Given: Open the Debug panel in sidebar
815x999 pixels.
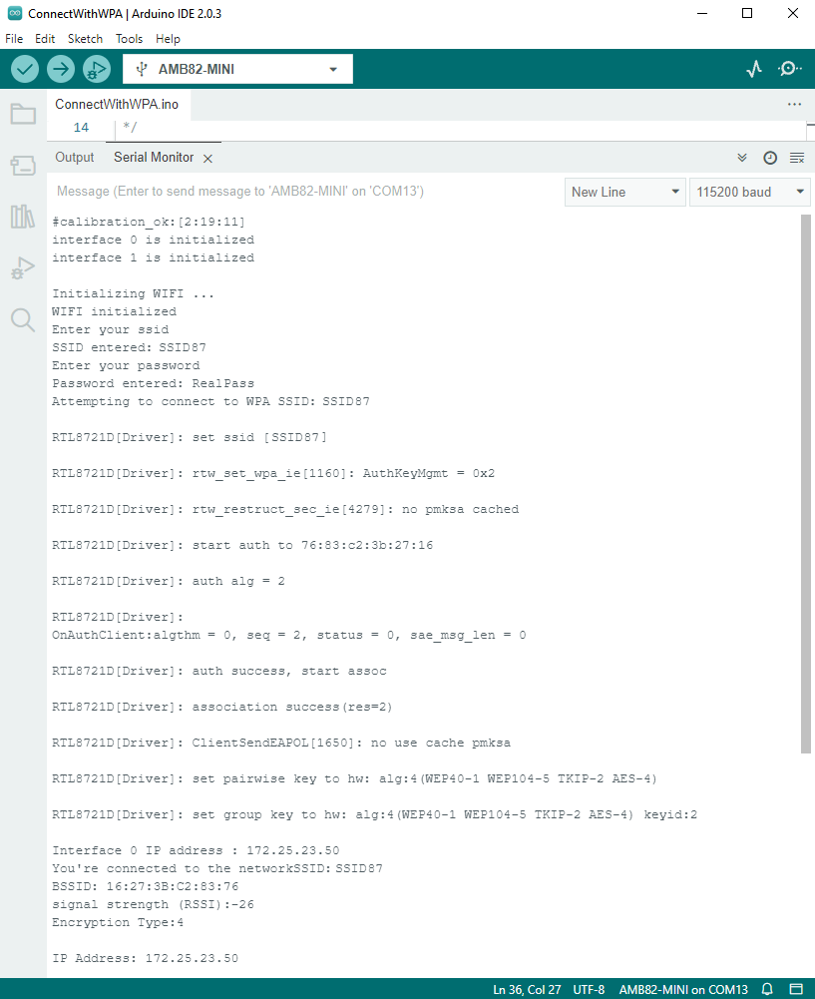Looking at the screenshot, I should [x=23, y=267].
